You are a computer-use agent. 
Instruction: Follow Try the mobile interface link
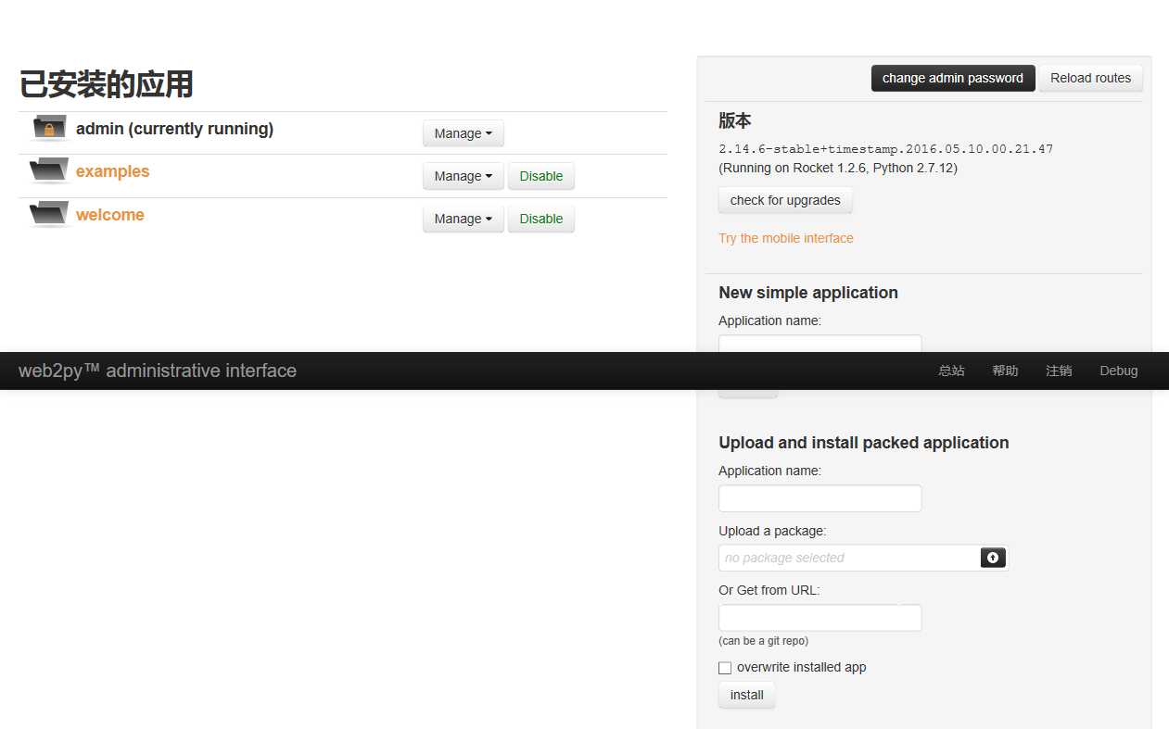coord(785,238)
